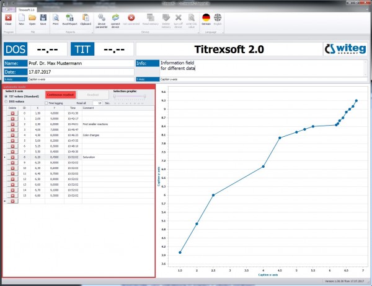
Task: Save the file via floppy disk icon
Action: tap(43, 18)
